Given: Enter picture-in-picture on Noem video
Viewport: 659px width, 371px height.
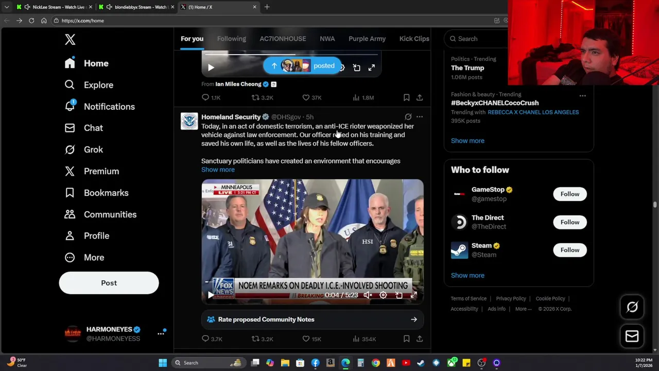Looking at the screenshot, I should click(398, 295).
